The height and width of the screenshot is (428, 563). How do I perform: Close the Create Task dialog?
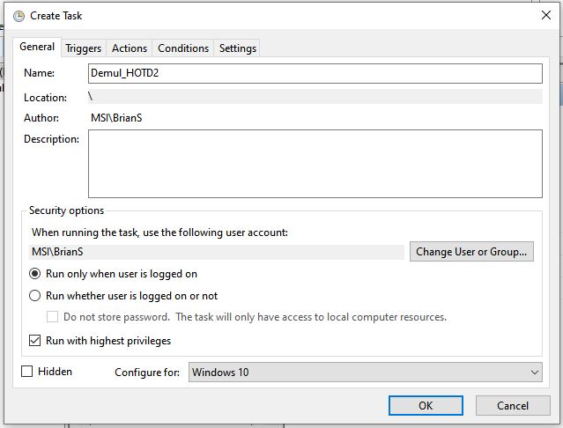click(546, 15)
